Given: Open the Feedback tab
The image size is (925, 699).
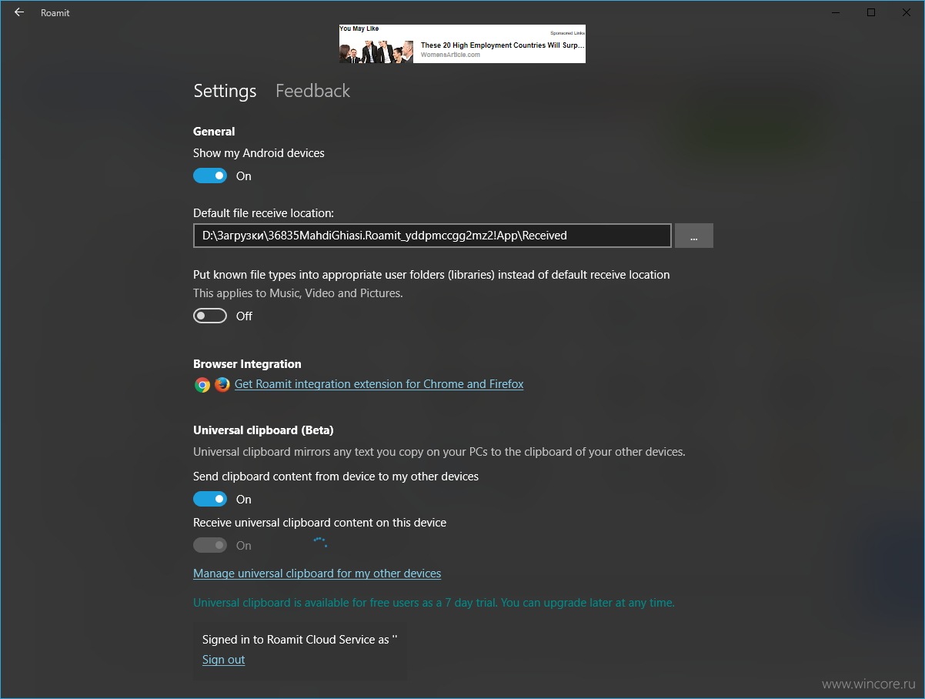Looking at the screenshot, I should [x=312, y=91].
